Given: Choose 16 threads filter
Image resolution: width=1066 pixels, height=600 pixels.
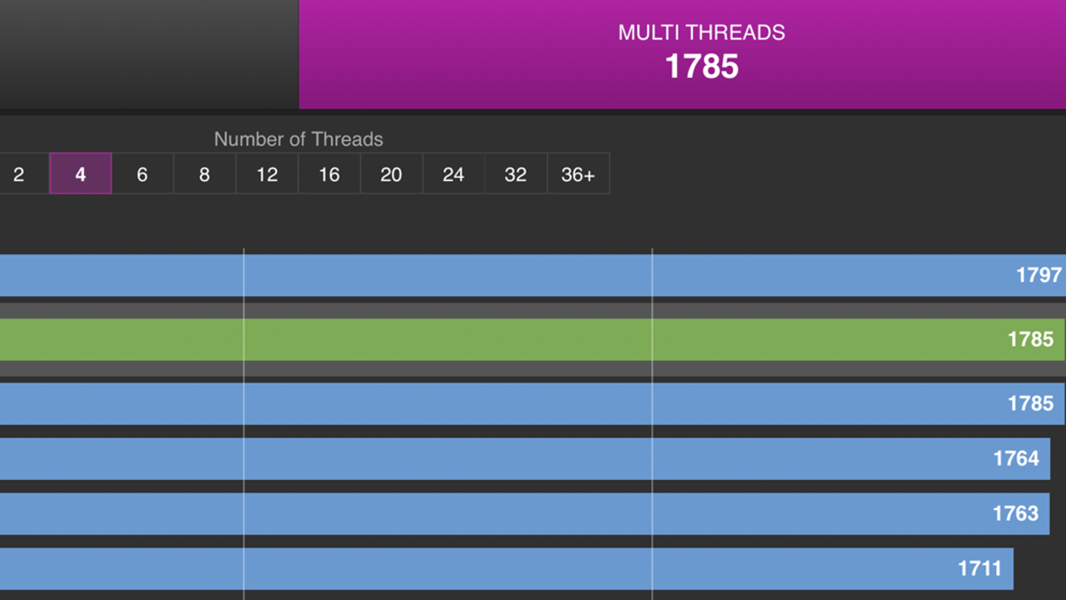Looking at the screenshot, I should point(329,174).
